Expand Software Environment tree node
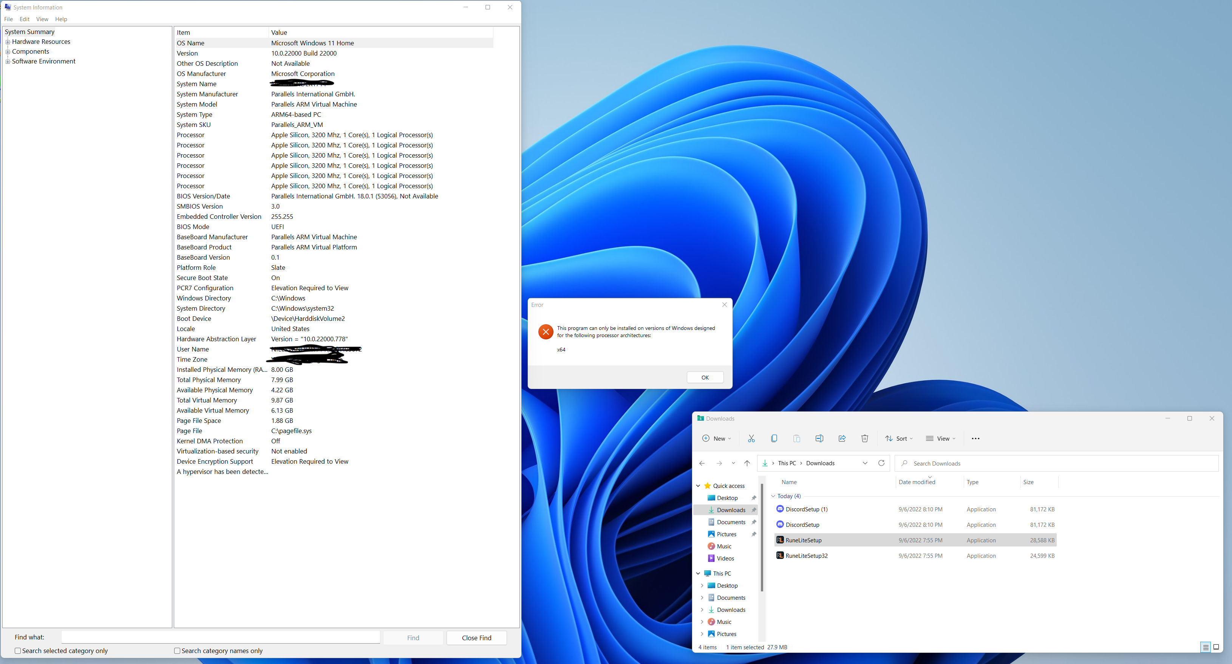This screenshot has width=1232, height=664. [x=8, y=61]
